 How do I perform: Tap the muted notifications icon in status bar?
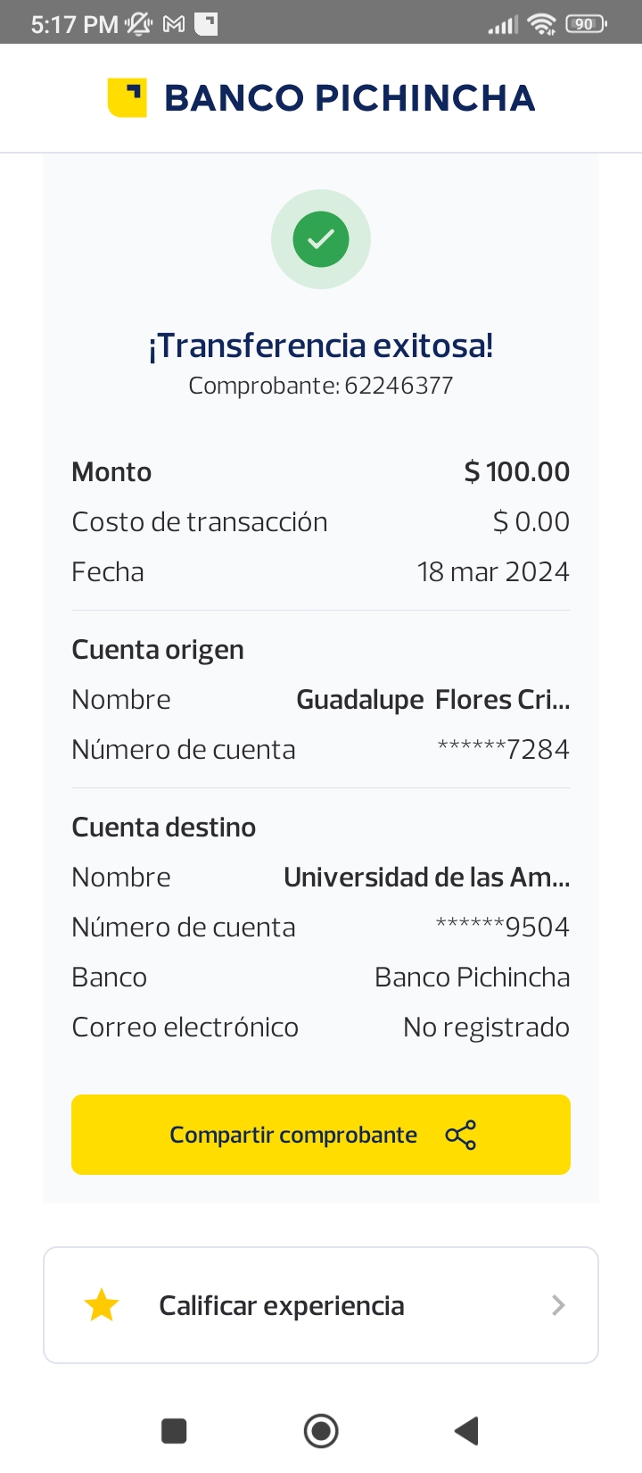pyautogui.click(x=139, y=24)
